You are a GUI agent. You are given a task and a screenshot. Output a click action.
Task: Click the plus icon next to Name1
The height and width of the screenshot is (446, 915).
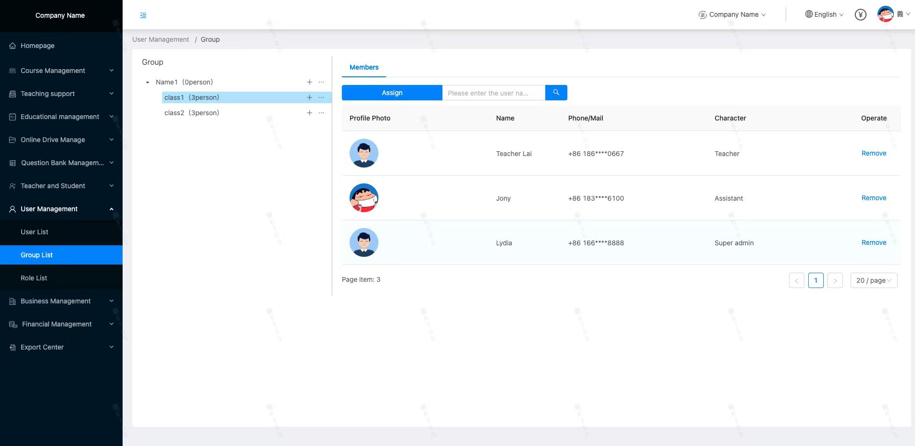click(x=310, y=82)
